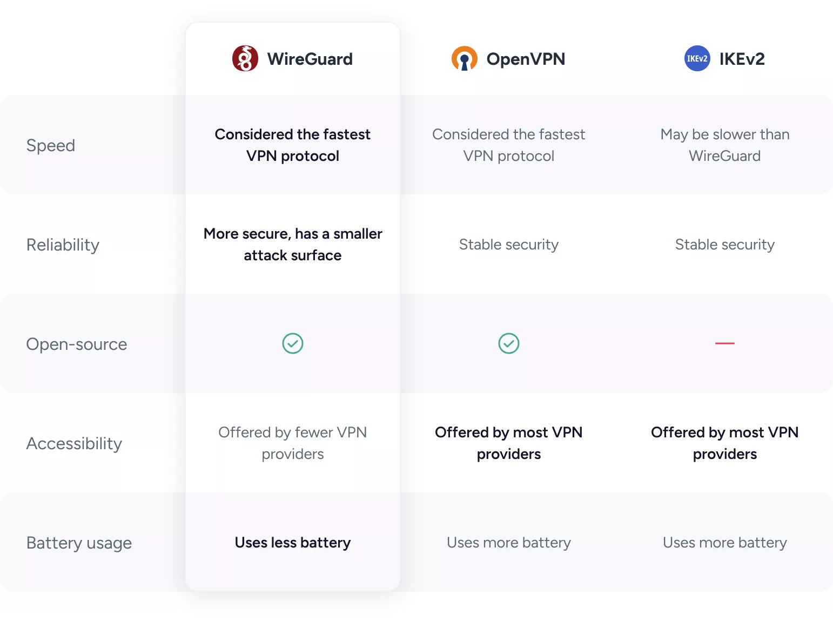
Task: Click WireGuard's "Uses less battery" cell
Action: (x=293, y=543)
